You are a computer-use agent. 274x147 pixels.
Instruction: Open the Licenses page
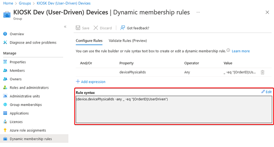(x=16, y=122)
